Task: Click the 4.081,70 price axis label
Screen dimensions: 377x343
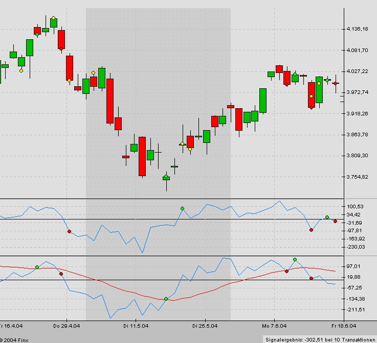Action: [x=357, y=51]
